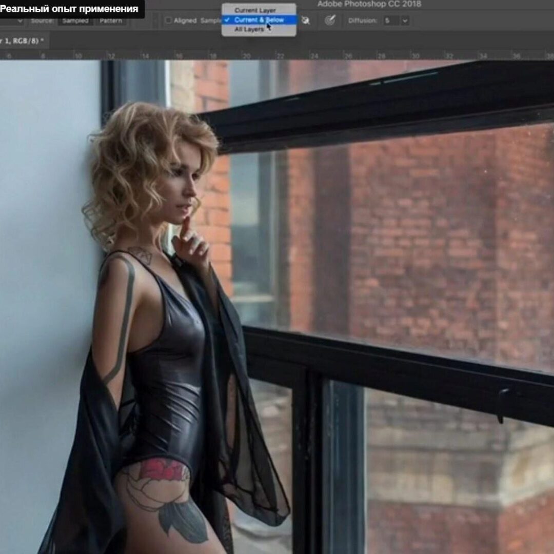
Task: Click the Adobe Photoshop CC 2018 title bar
Action: click(369, 4)
